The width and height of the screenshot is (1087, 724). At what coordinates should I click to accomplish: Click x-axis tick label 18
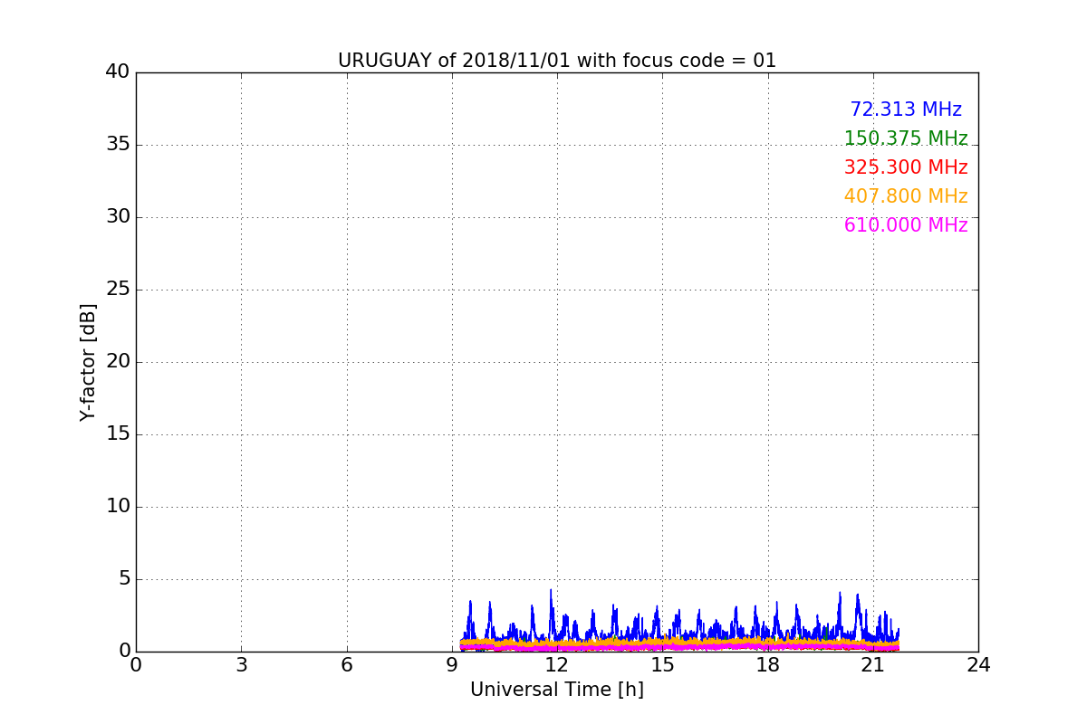coord(768,665)
